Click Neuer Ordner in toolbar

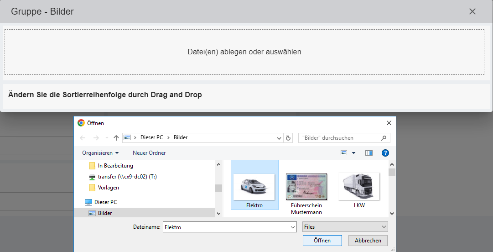(x=149, y=153)
